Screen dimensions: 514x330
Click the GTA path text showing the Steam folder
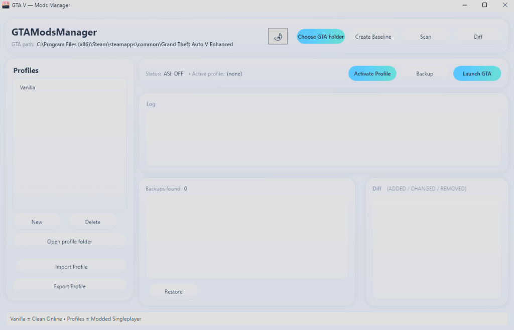pos(135,44)
